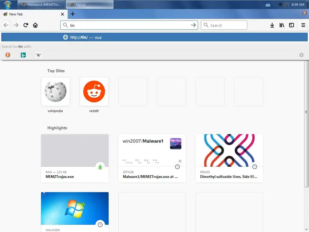Open a new tab with plus button
The image size is (309, 232).
pyautogui.click(x=73, y=14)
